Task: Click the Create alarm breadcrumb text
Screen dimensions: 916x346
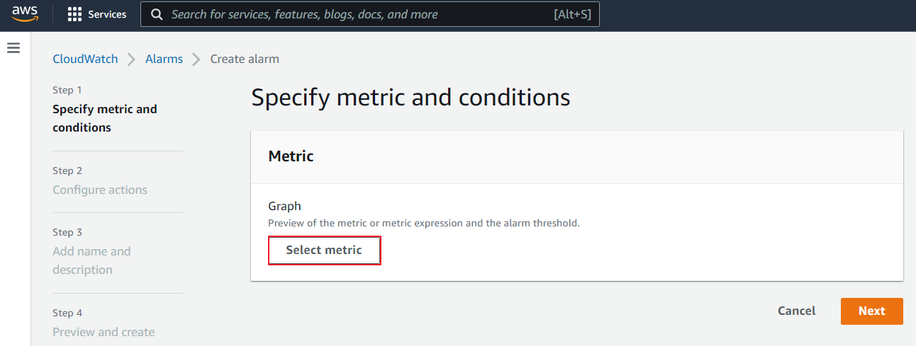Action: (x=245, y=59)
